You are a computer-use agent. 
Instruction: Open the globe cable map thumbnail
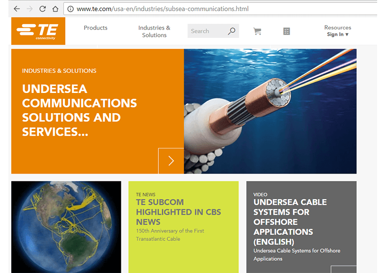[66, 227]
